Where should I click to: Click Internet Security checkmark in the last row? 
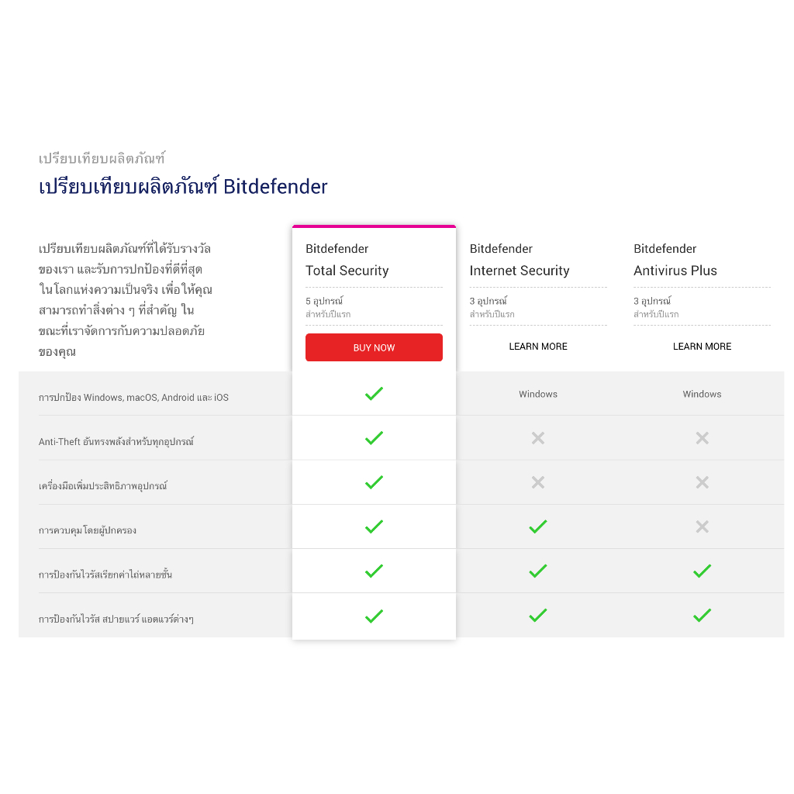[538, 616]
